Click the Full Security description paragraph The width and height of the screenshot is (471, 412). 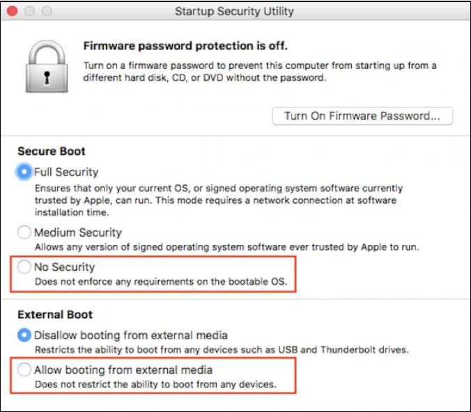click(x=219, y=200)
